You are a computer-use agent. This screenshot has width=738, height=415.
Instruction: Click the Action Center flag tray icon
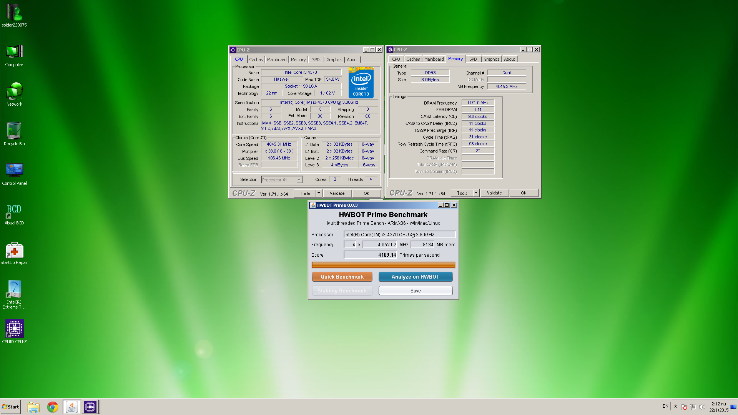684,407
